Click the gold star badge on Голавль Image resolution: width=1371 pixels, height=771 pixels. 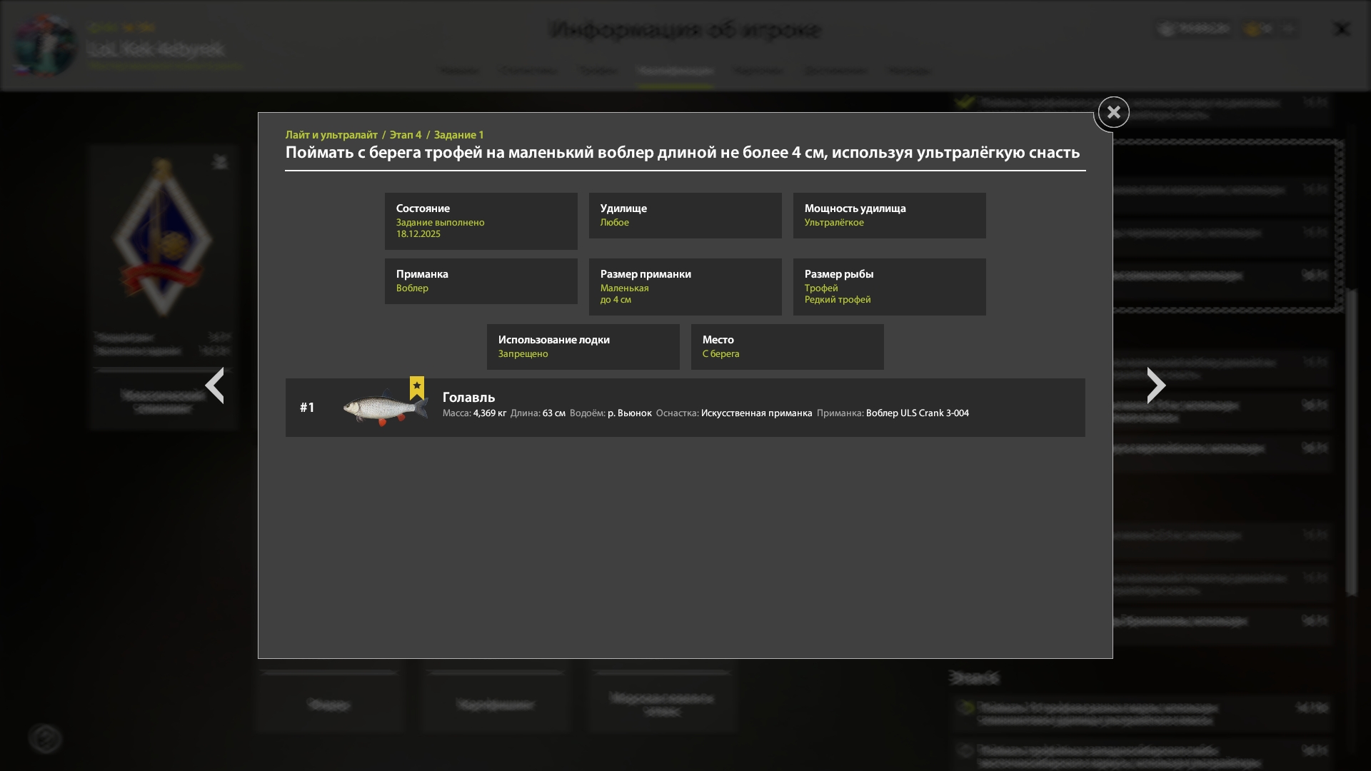(417, 387)
